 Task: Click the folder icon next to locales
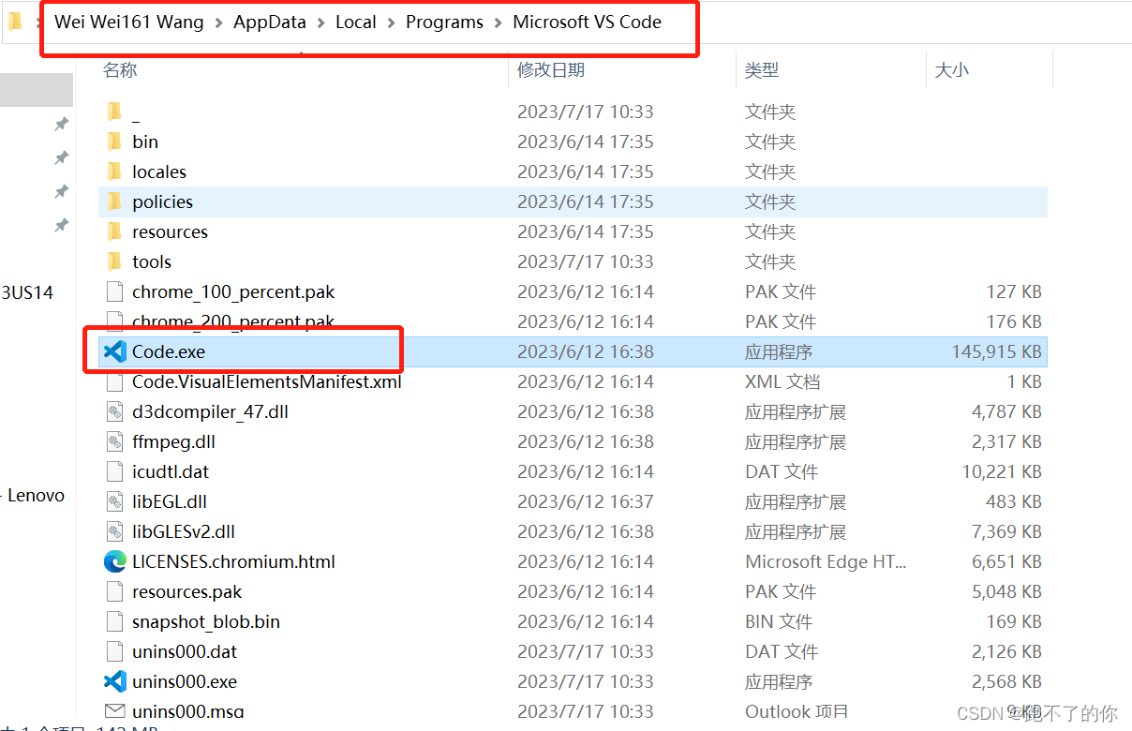114,172
